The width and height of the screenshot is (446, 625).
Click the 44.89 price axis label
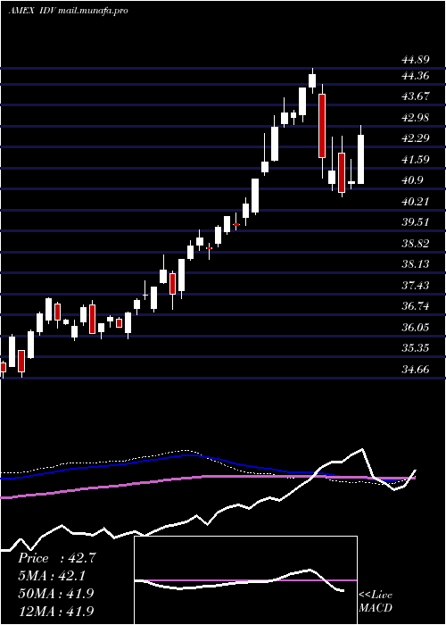coord(416,60)
